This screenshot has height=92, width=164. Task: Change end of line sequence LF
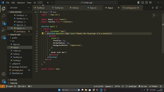click(x=123, y=86)
